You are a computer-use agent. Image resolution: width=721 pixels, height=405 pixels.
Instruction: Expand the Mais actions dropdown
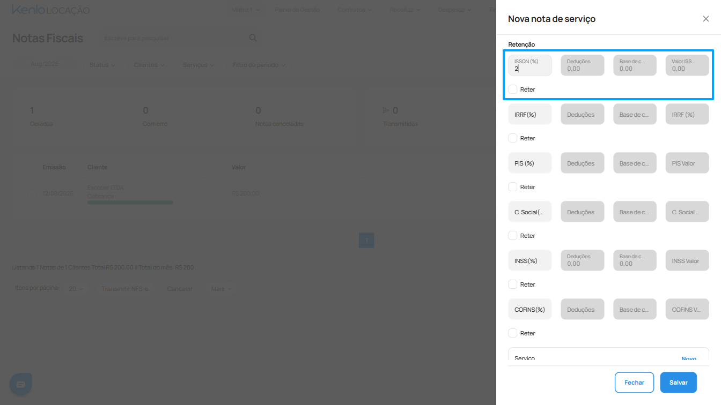(x=221, y=289)
